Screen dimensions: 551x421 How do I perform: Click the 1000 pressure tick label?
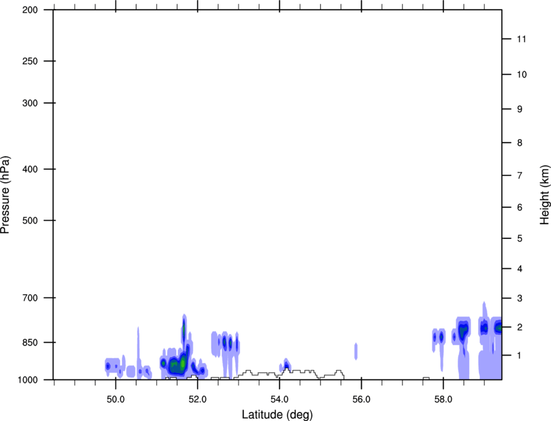[x=28, y=380]
